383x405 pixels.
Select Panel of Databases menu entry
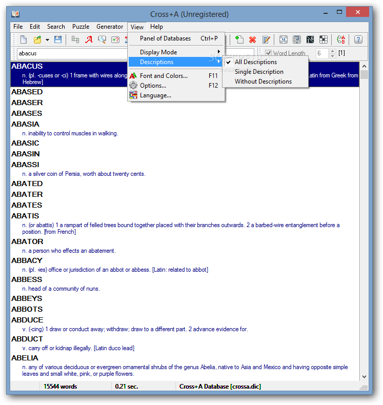(177, 38)
